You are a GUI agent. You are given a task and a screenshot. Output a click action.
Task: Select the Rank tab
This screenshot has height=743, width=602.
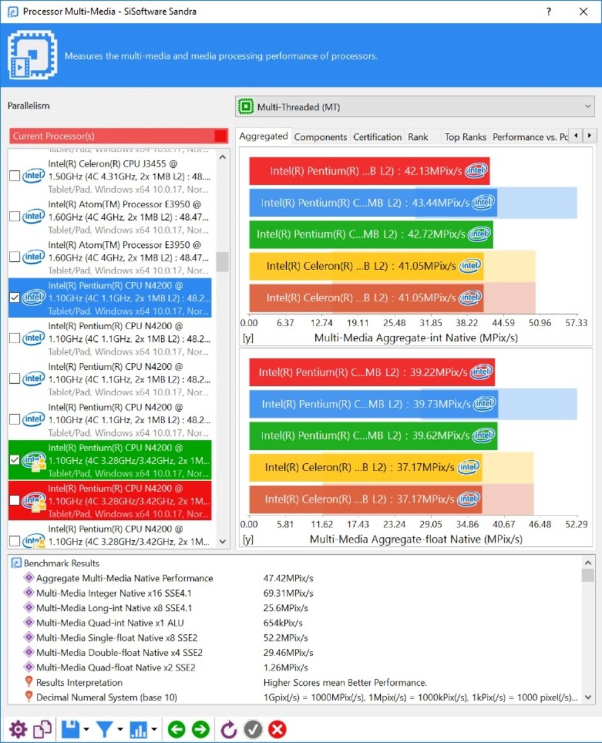coord(418,137)
